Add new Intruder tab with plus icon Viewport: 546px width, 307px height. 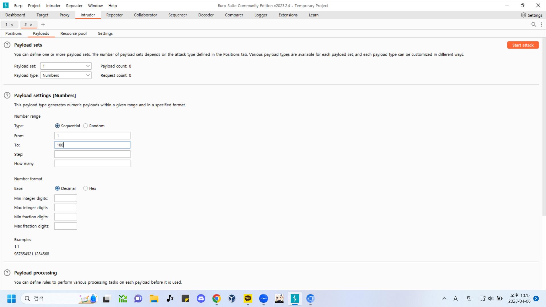coord(43,25)
